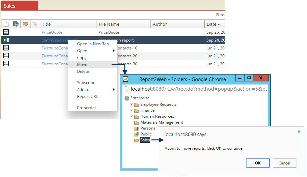Click the page icon in address bar
Screen dimensions: 307x177
[126, 89]
